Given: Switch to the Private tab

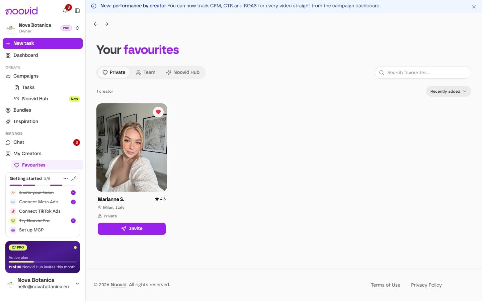Looking at the screenshot, I should [114, 73].
